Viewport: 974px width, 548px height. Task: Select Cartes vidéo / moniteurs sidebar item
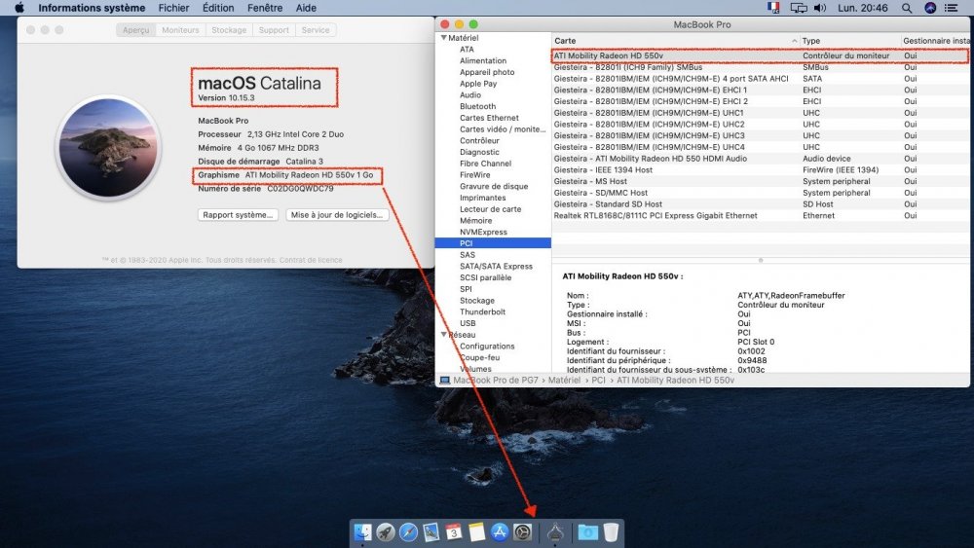(x=502, y=129)
